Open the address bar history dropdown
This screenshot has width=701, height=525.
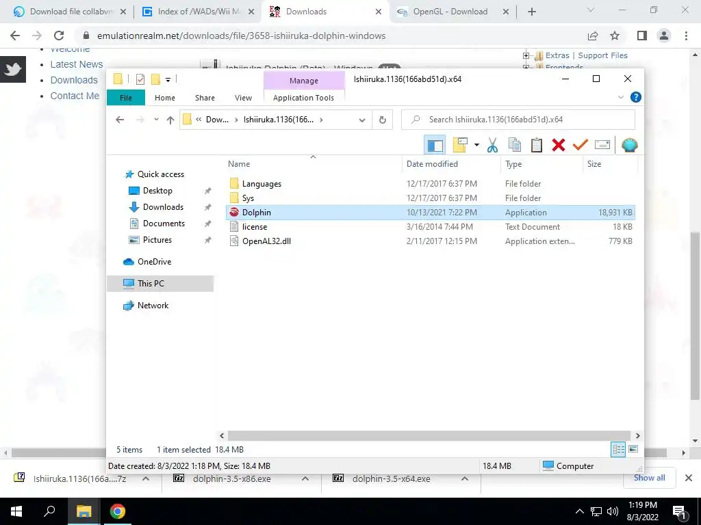pyautogui.click(x=362, y=120)
